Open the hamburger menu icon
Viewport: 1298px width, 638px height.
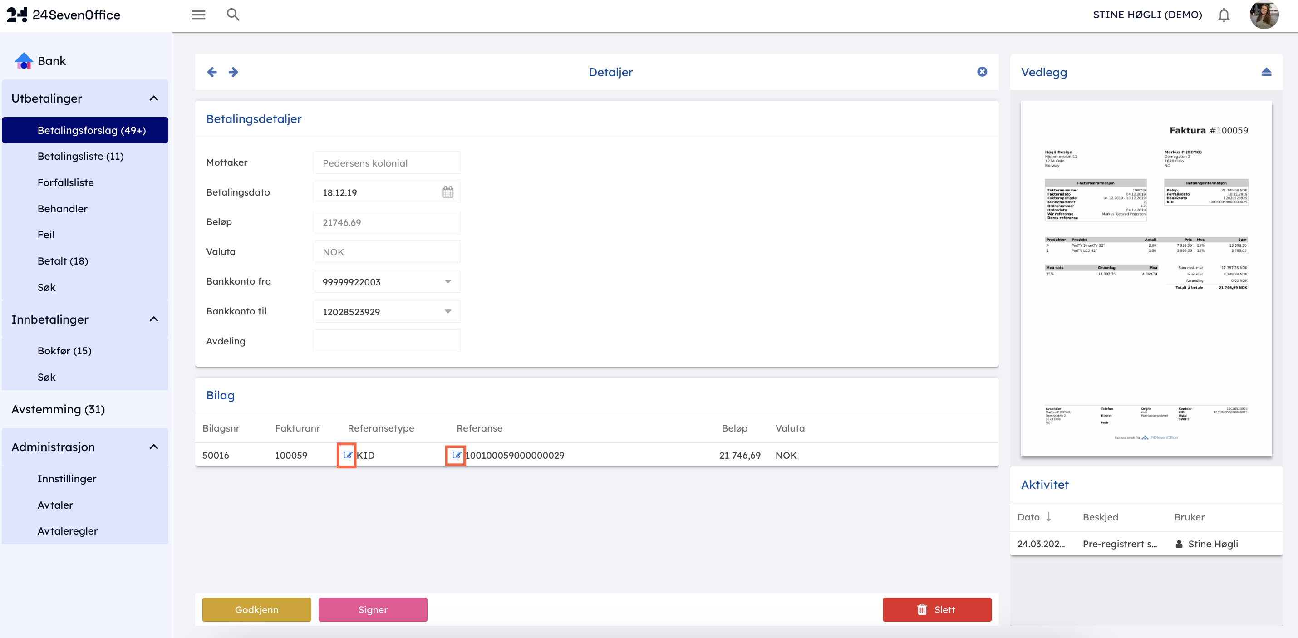[x=198, y=15]
